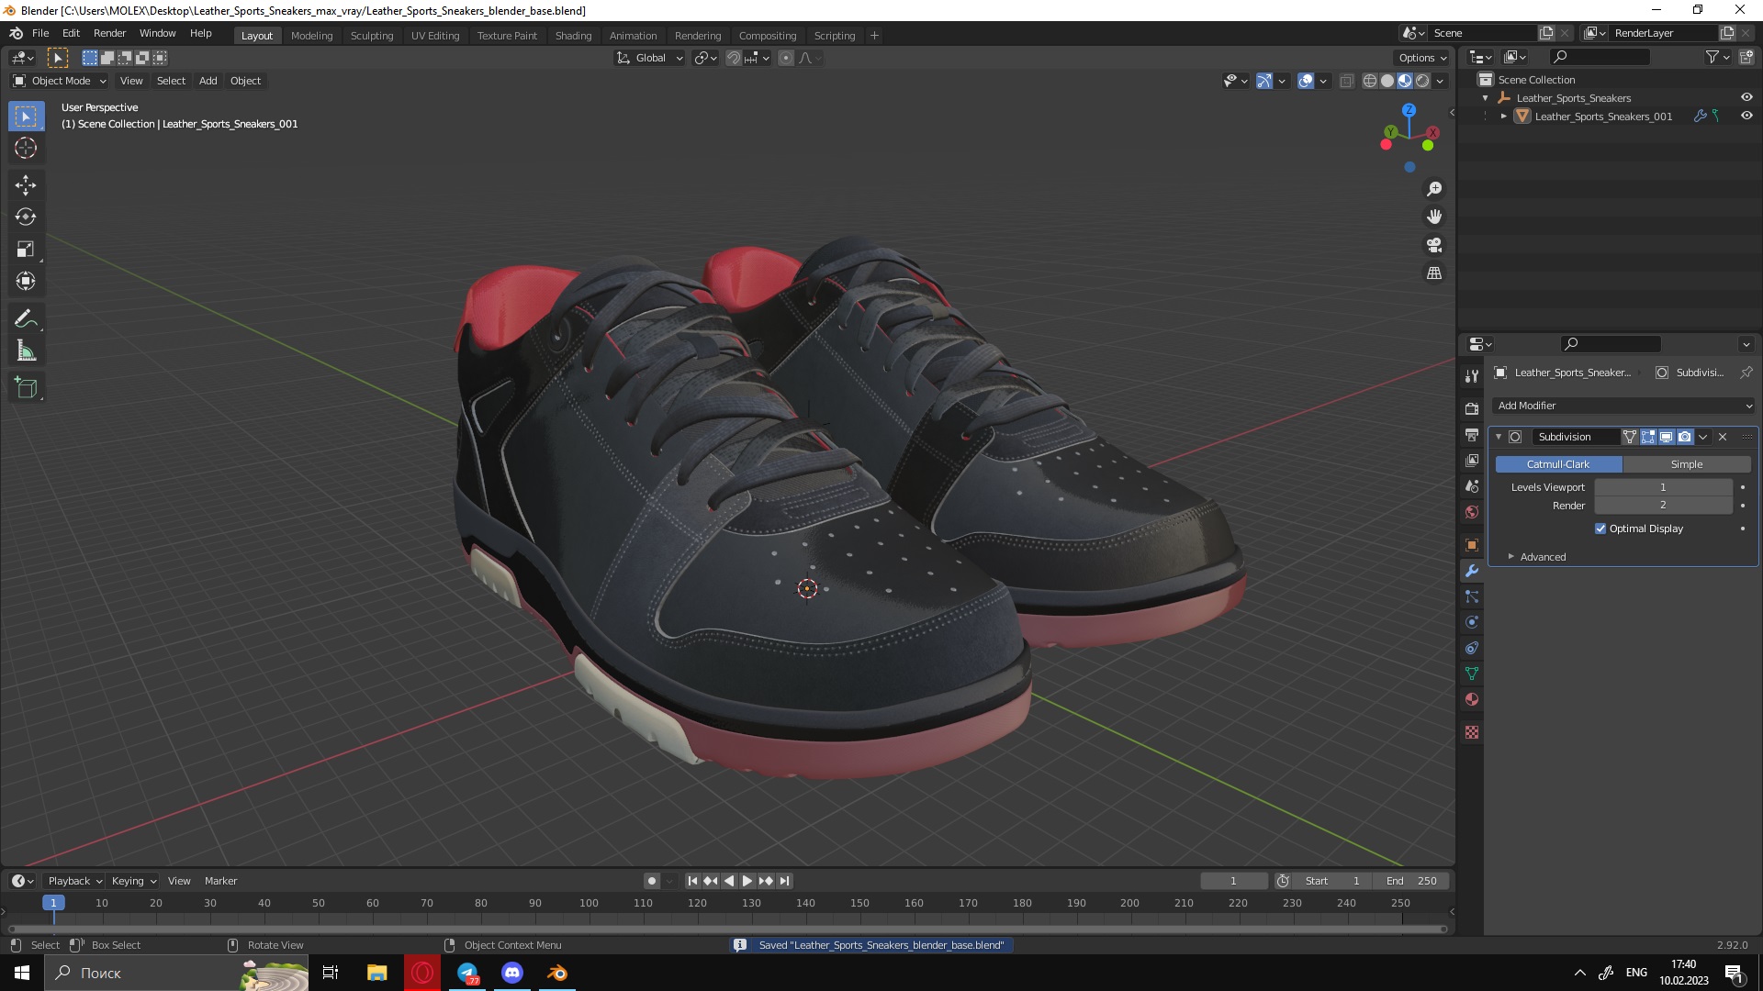
Task: Open the Render menu
Action: click(x=109, y=33)
